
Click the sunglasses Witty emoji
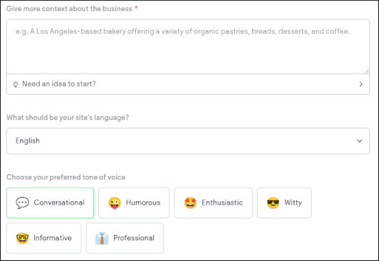click(273, 203)
